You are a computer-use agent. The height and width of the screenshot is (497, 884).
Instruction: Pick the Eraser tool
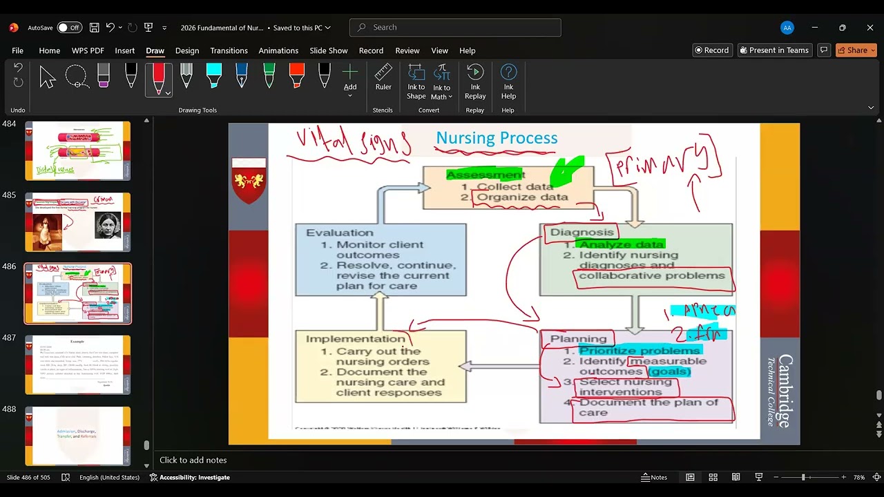point(104,76)
